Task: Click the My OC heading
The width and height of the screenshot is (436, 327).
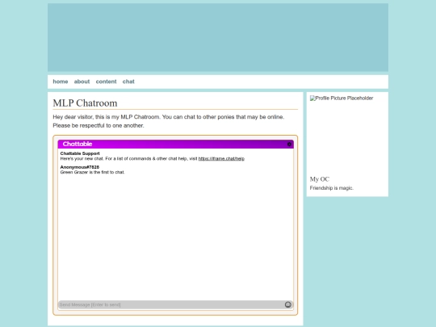Action: tap(320, 179)
